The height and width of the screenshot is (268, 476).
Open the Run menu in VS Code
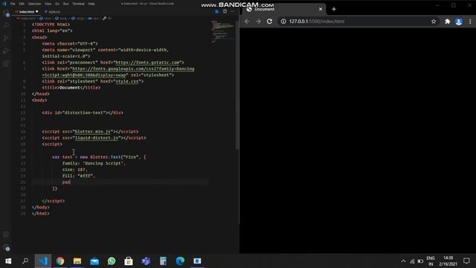[66, 4]
